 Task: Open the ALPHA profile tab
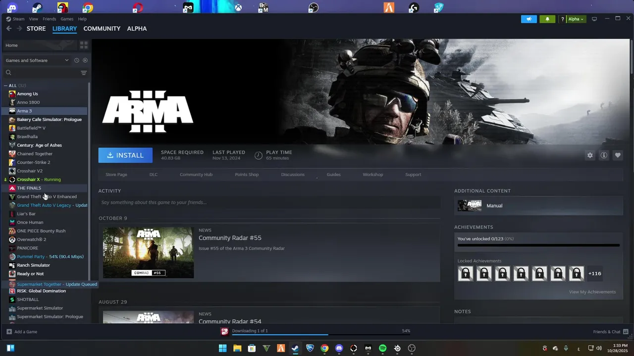click(137, 29)
